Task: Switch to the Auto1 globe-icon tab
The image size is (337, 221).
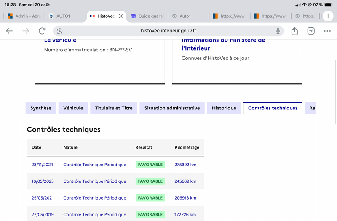Action: (x=182, y=16)
